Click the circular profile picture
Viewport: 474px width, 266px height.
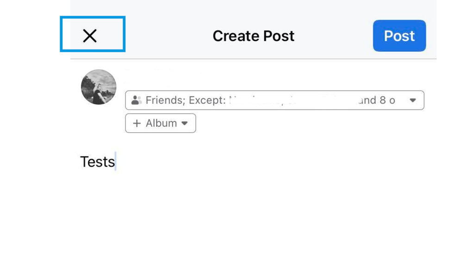tap(99, 87)
